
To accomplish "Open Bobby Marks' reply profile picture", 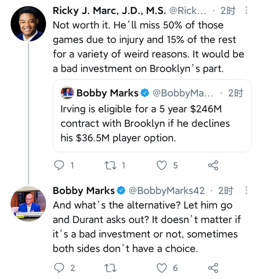I will pos(28,204).
